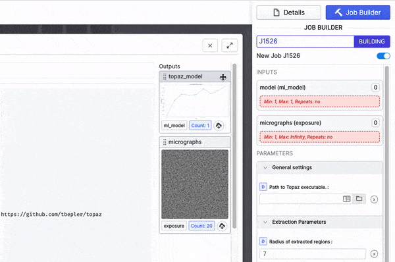Click the D icon beside Radius of extracted regions
The image size is (395, 262).
point(263,242)
